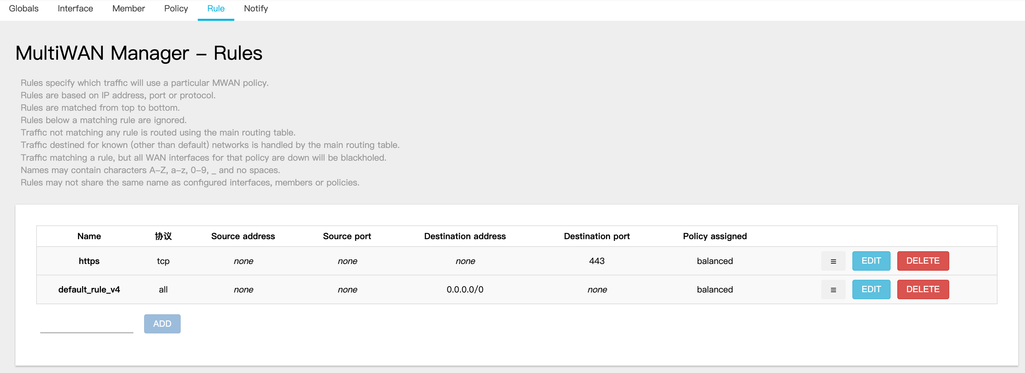Click the default_rule_v4 name cell
This screenshot has height=373, width=1025.
coord(89,290)
